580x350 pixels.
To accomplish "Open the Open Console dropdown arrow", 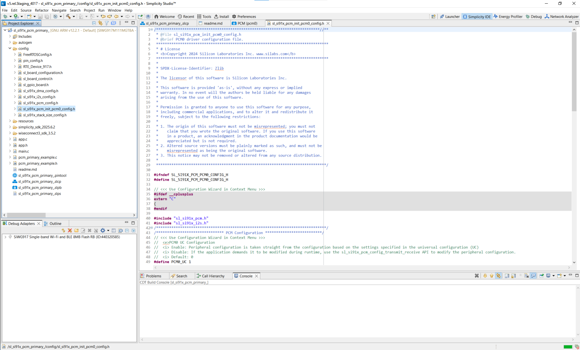I will point(565,276).
